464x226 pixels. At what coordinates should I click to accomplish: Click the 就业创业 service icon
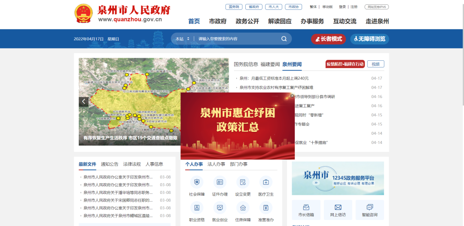coord(220,208)
